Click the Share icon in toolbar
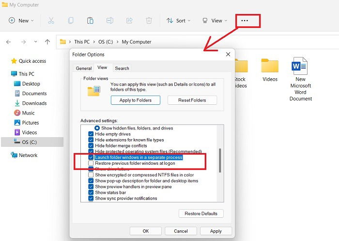The width and height of the screenshot is (339, 241). point(129,21)
